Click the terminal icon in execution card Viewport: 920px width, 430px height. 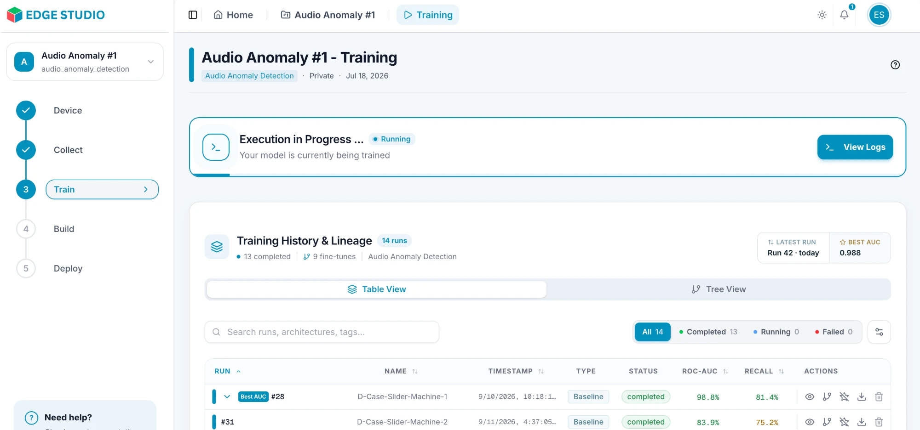216,147
